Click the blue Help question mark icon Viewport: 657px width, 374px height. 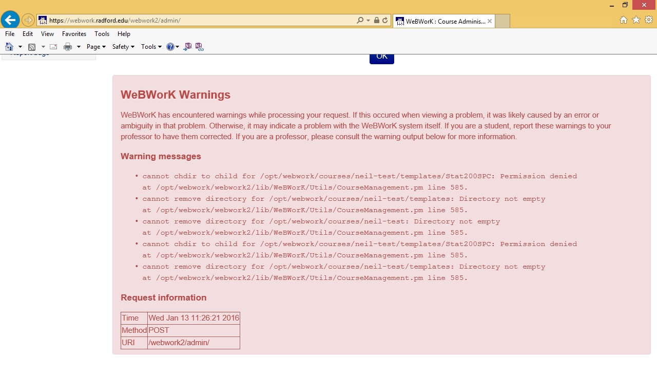tap(170, 47)
